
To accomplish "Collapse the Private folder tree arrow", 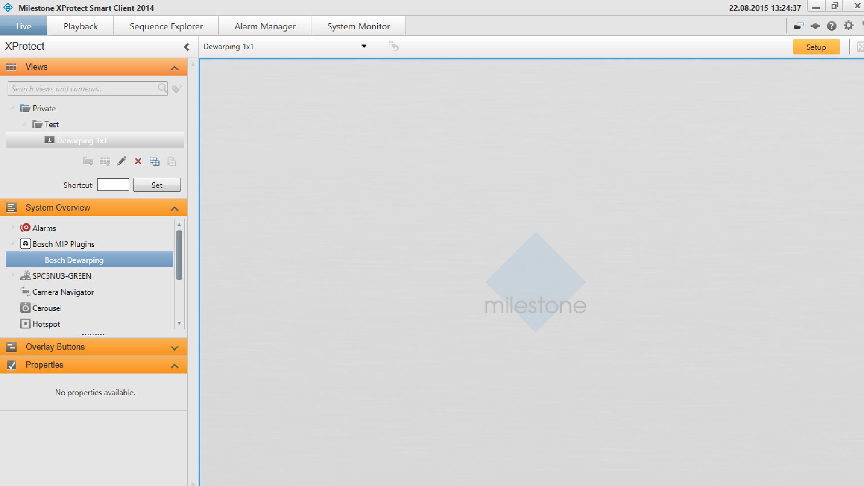I will pos(13,108).
